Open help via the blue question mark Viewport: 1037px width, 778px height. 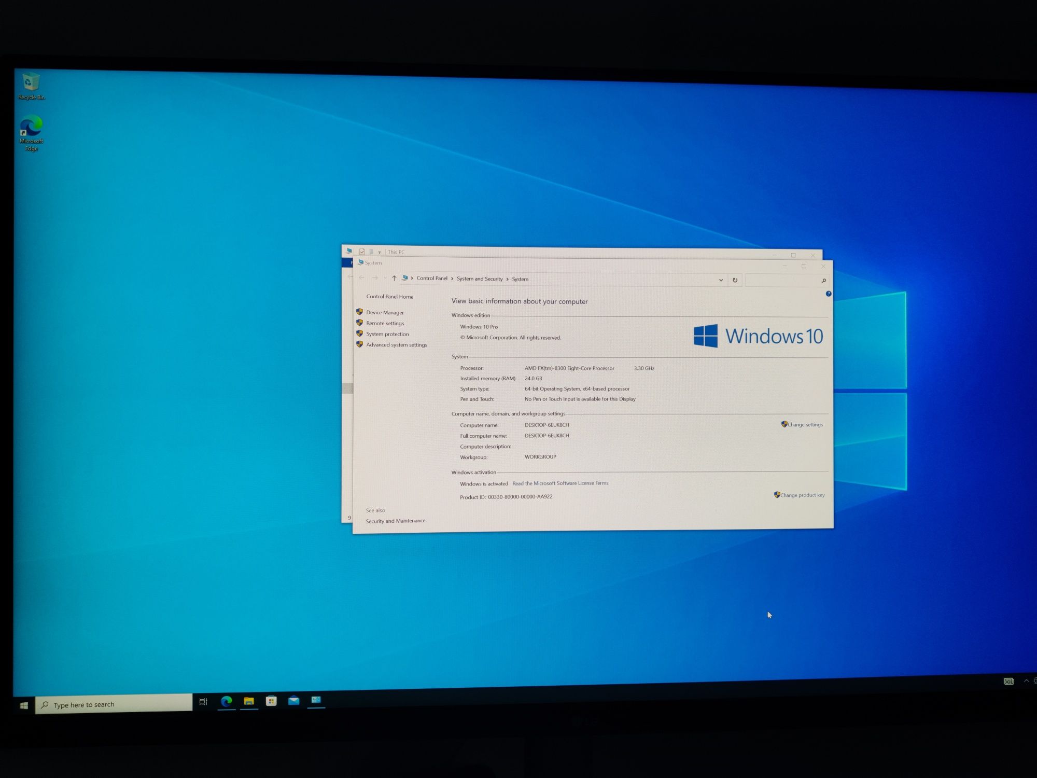click(829, 294)
